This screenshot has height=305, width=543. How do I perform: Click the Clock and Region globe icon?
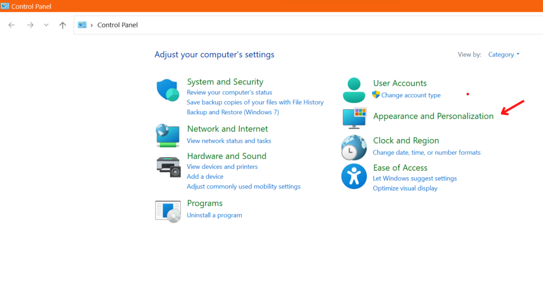(x=354, y=148)
